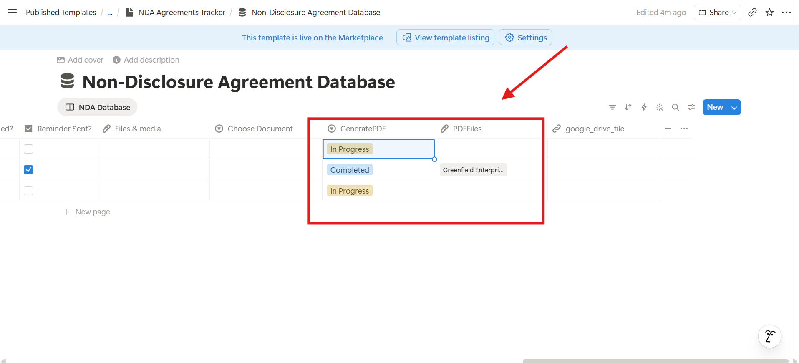The height and width of the screenshot is (363, 799).
Task: Click the Add cover image icon
Action: coord(60,60)
